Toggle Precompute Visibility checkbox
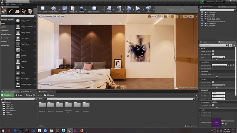237x133 pixels. 213,105
